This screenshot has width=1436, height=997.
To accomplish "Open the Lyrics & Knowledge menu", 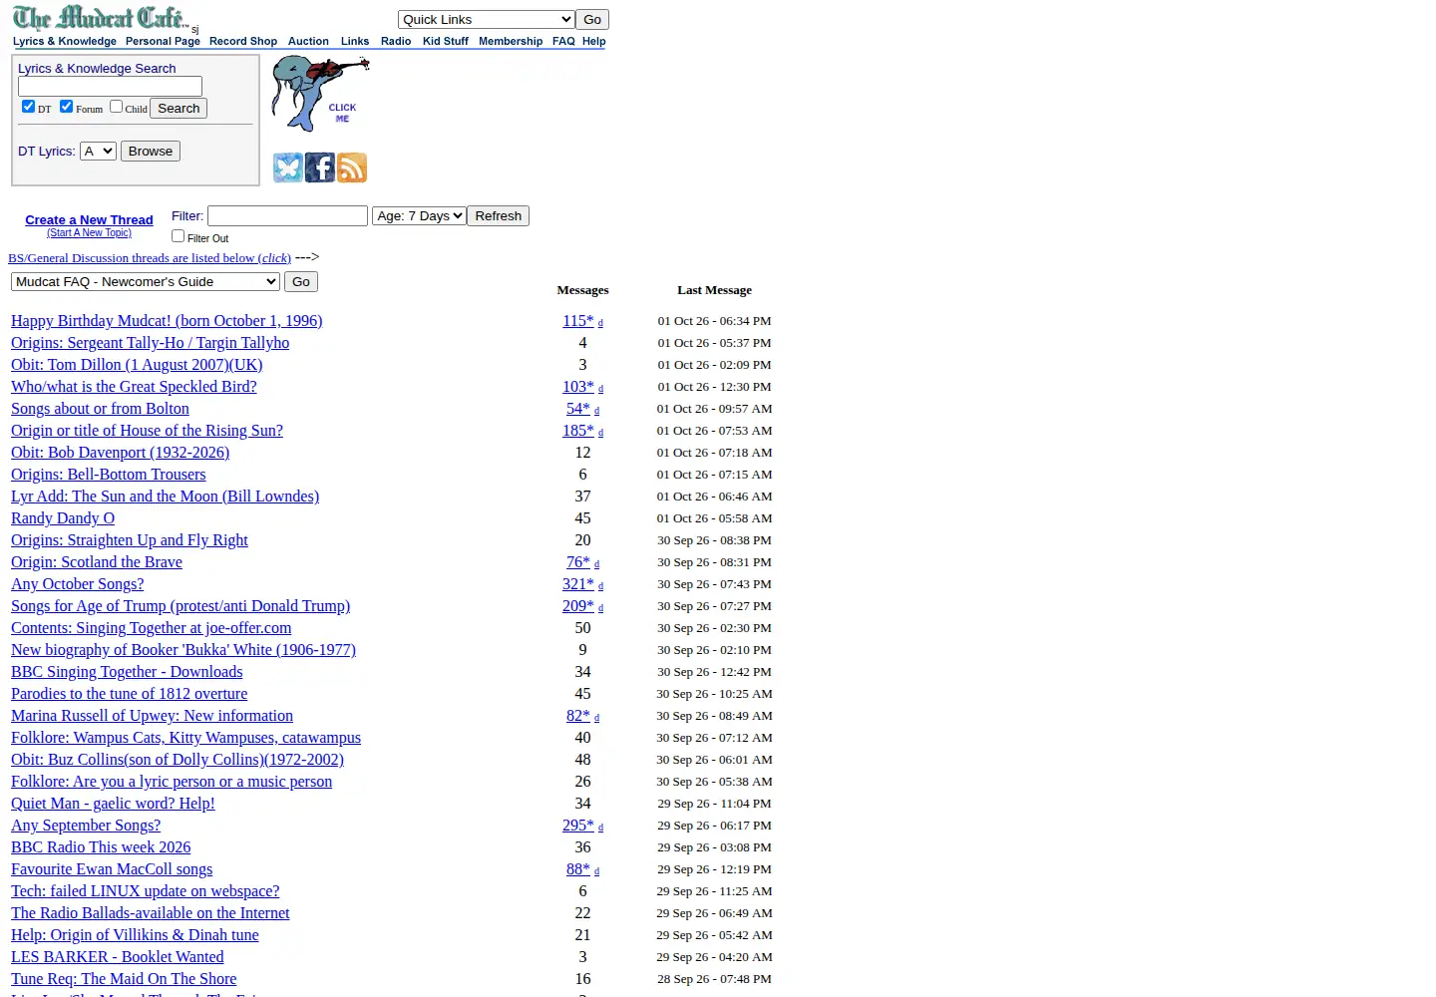I will coord(65,42).
